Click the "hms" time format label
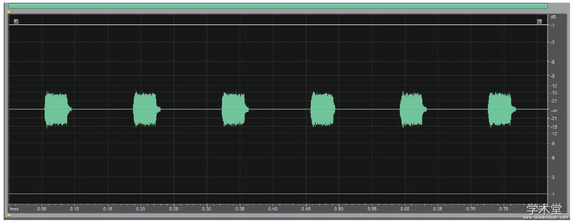573x224 pixels. pyautogui.click(x=14, y=209)
